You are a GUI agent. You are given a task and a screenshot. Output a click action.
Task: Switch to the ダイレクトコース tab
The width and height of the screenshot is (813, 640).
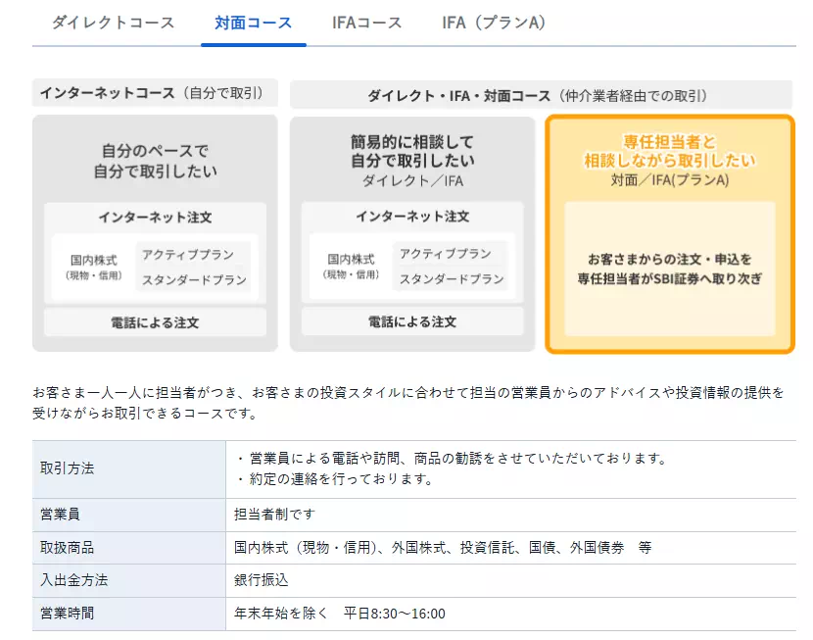(x=113, y=22)
